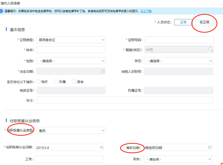
Task: Click the 基本信息 section heading
Action: pos(17,30)
